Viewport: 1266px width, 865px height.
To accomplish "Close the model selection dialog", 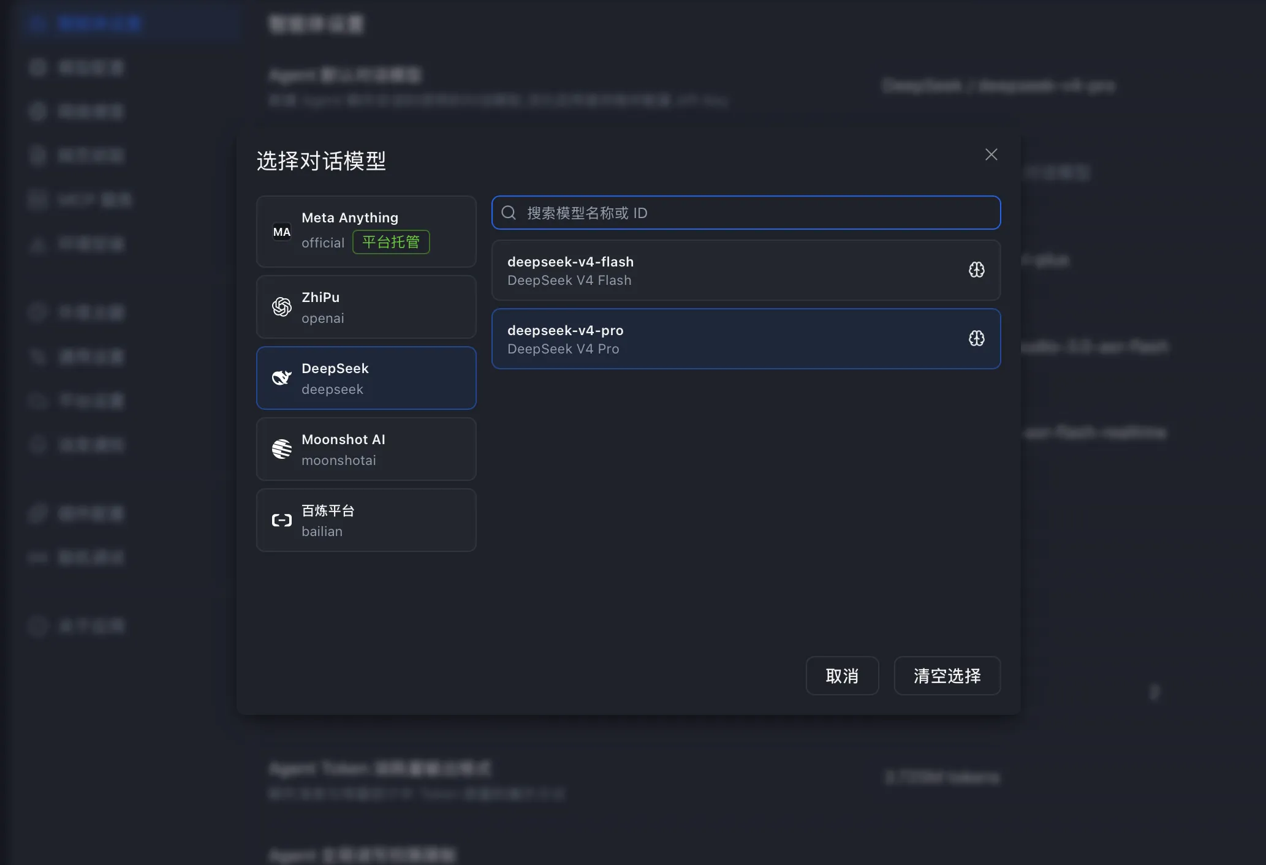I will tap(991, 154).
